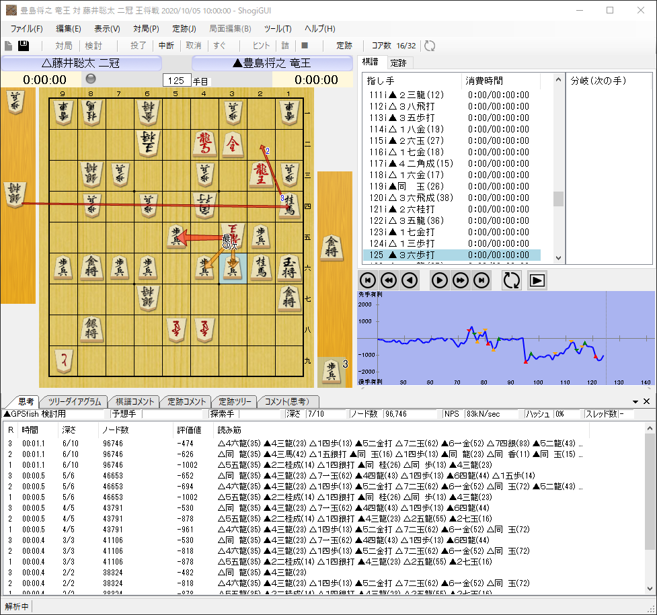Click 定跡 toolbar button

coord(344,46)
